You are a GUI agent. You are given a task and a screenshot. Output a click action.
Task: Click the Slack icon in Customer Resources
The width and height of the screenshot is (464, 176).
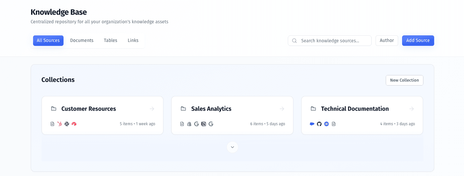tap(67, 124)
